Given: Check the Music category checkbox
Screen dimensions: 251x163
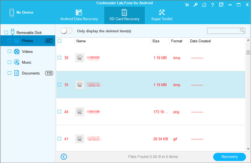Looking at the screenshot, I should (x=10, y=62).
